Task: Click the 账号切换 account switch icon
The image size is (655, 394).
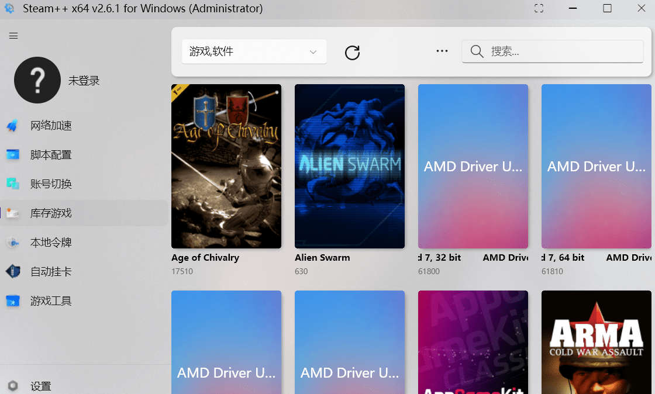Action: tap(12, 184)
